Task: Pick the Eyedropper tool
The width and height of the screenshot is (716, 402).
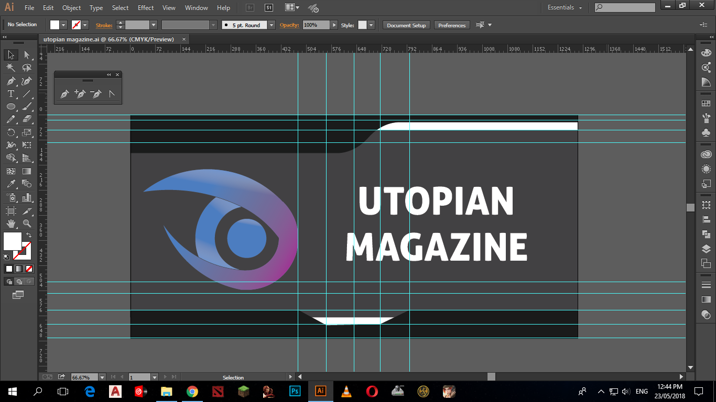Action: [10, 184]
